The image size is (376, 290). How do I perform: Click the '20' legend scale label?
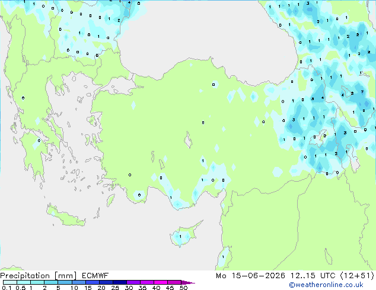pos(101,288)
